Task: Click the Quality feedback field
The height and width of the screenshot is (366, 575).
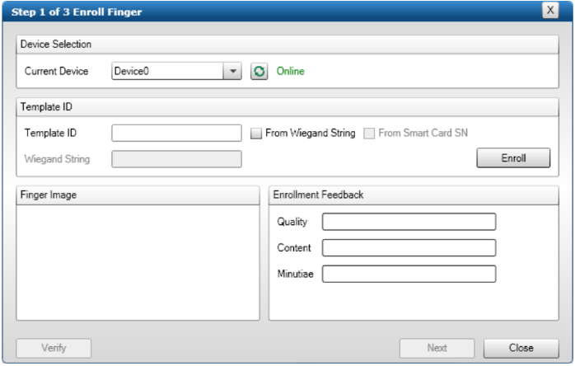Action: coord(409,222)
